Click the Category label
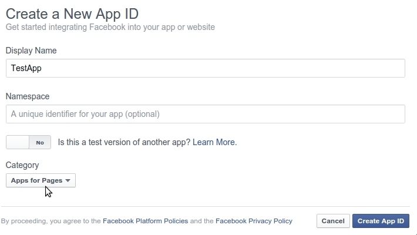This screenshot has height=235, width=417. (x=22, y=165)
